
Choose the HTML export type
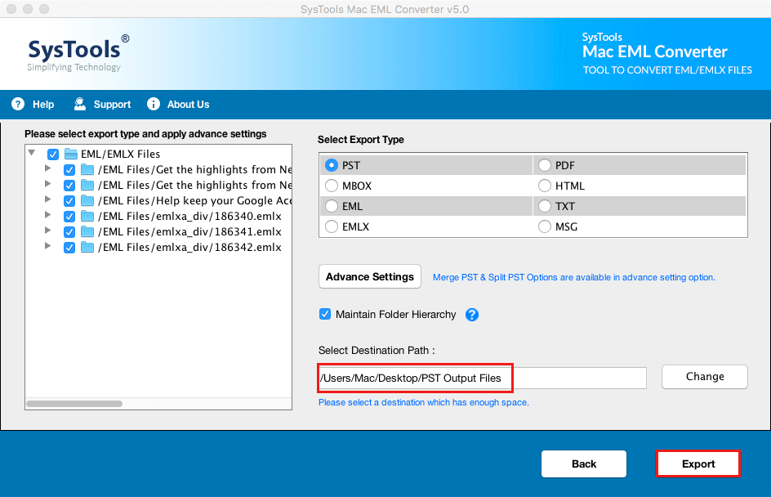[x=544, y=186]
